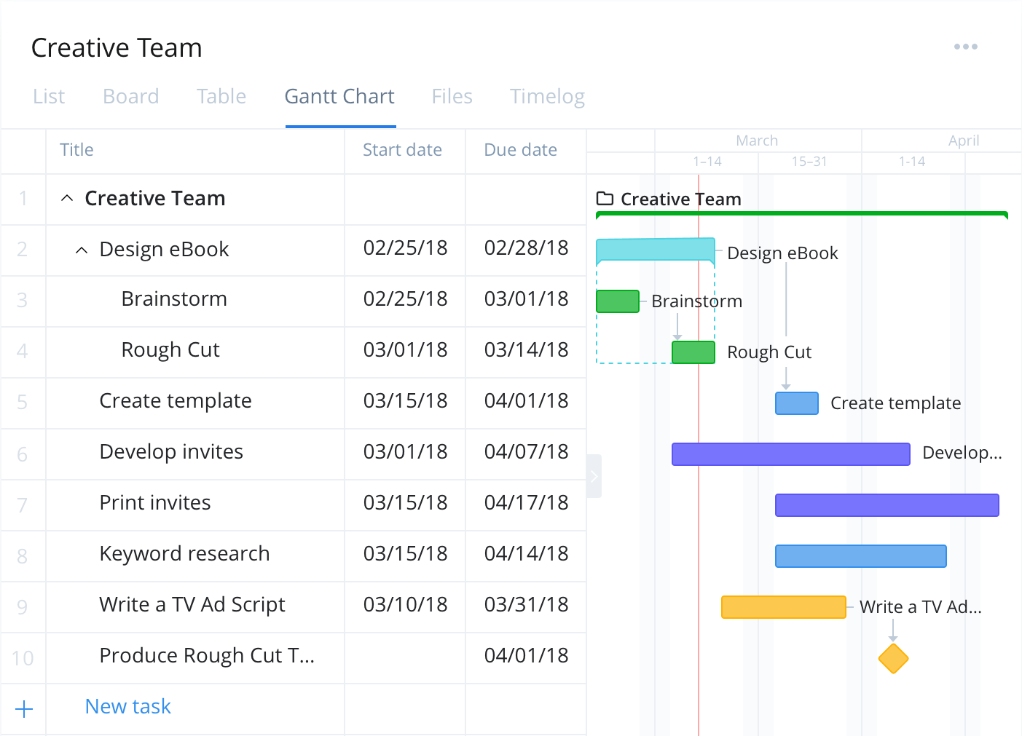Select the blue Create template Gantt bar
The height and width of the screenshot is (736, 1022).
pyautogui.click(x=797, y=403)
